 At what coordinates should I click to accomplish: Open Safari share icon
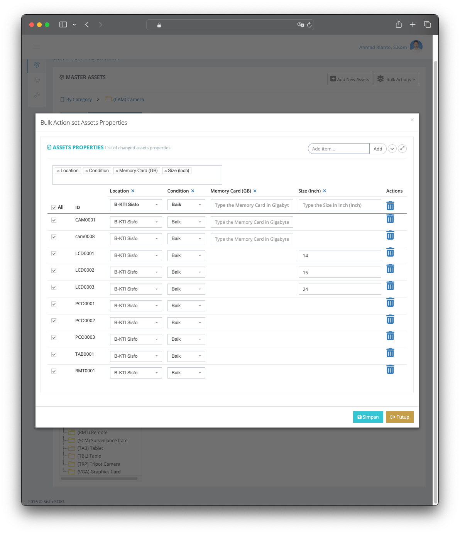click(399, 25)
